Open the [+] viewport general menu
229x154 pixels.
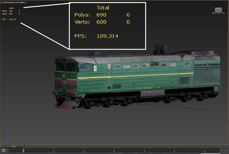[2, 3]
